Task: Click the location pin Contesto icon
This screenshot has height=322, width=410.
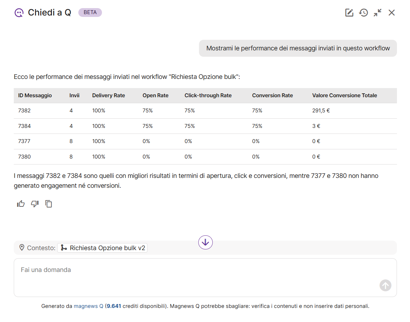Action: click(x=22, y=248)
